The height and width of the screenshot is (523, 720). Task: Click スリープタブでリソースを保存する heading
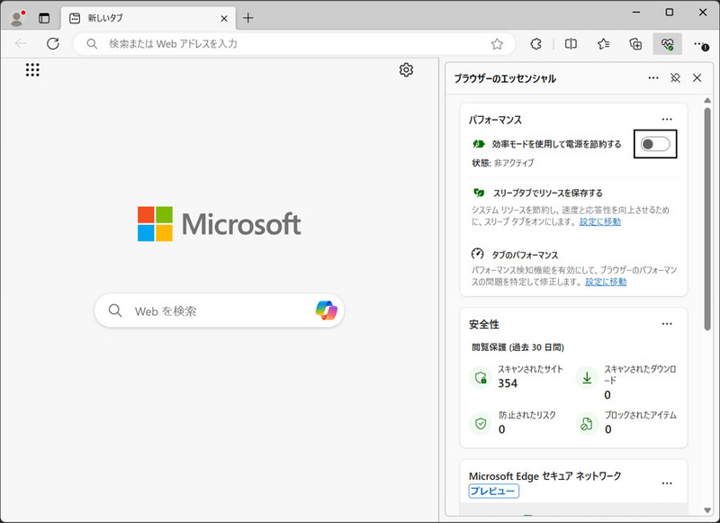pyautogui.click(x=548, y=193)
